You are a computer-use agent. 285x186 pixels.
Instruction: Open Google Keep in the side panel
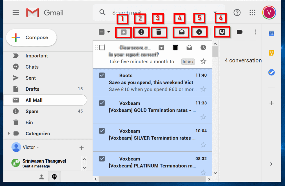tap(271, 53)
